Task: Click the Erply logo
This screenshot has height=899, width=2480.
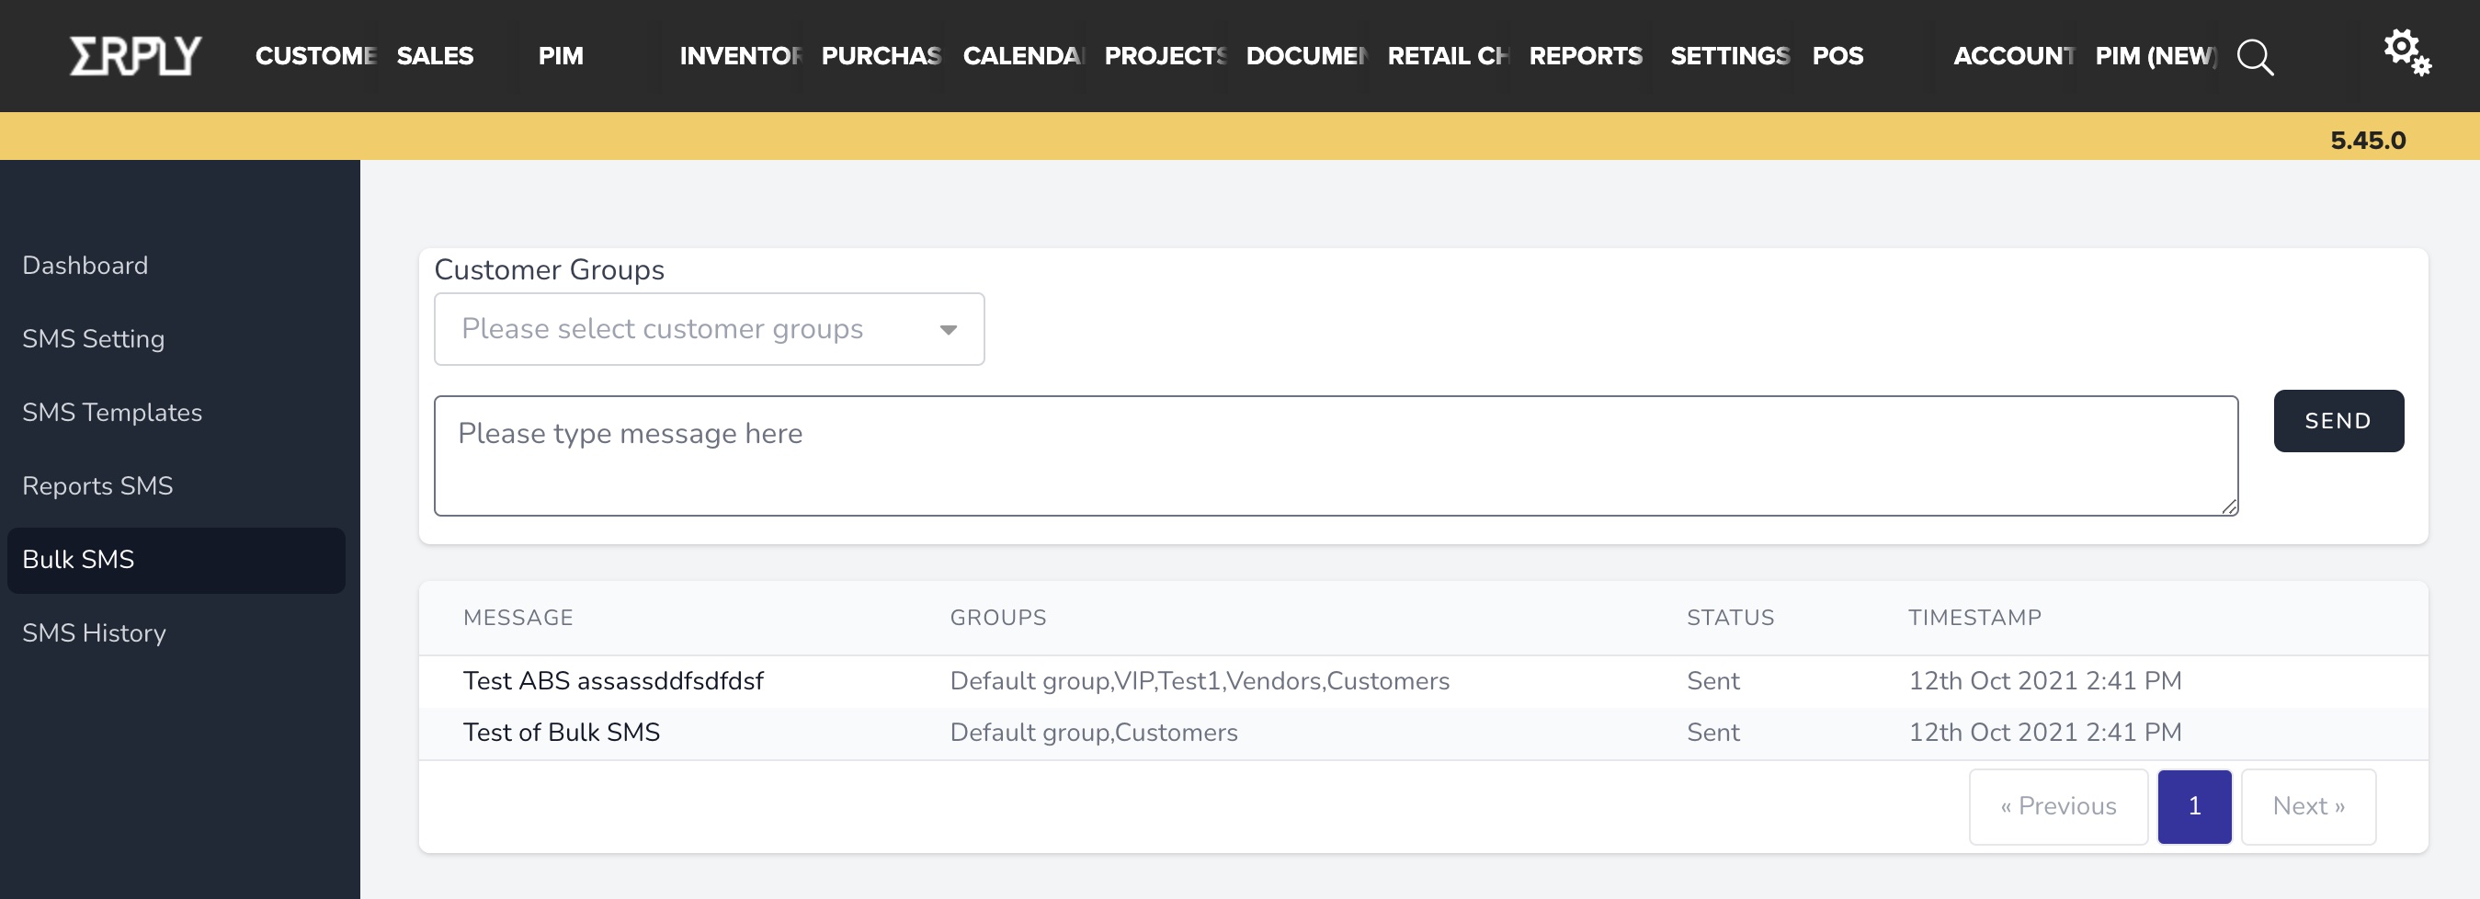Action: pos(136,56)
